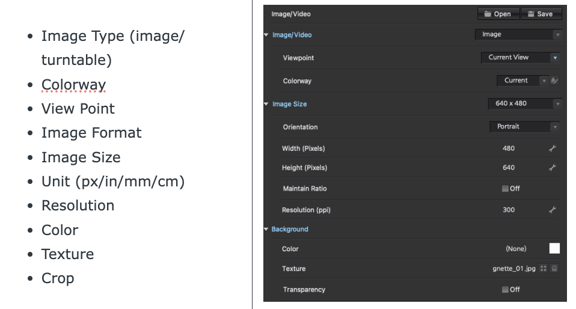
Task: Collapse the Image/Video section
Action: click(266, 35)
